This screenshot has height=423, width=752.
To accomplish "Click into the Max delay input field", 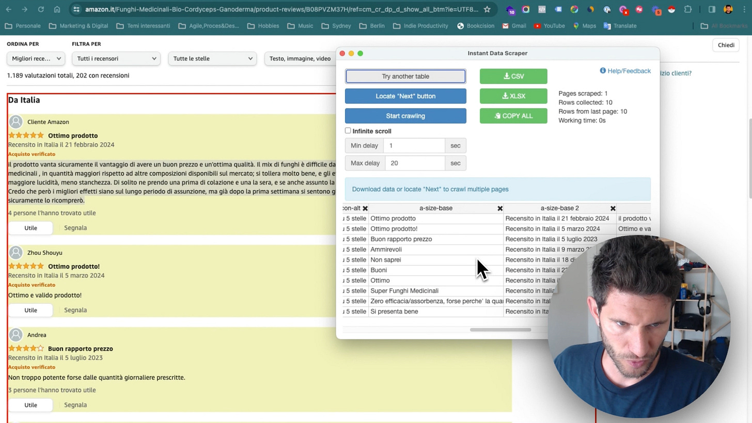I will tap(415, 163).
